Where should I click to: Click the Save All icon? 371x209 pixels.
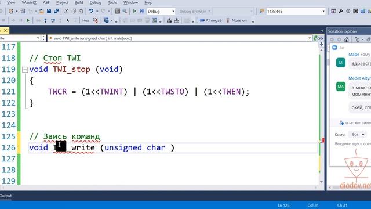pyautogui.click(x=56, y=11)
